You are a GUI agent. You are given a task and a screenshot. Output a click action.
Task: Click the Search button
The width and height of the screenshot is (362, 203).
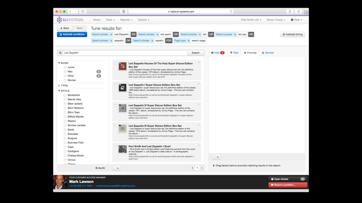point(195,53)
